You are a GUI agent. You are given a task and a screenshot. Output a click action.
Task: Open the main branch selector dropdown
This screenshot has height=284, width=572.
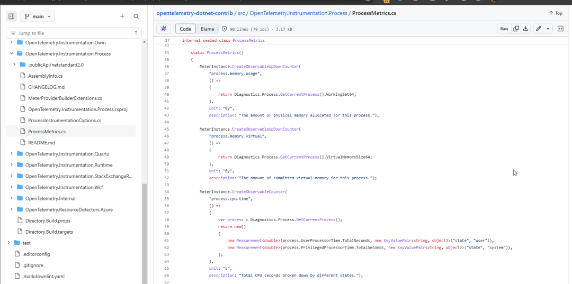pos(38,16)
